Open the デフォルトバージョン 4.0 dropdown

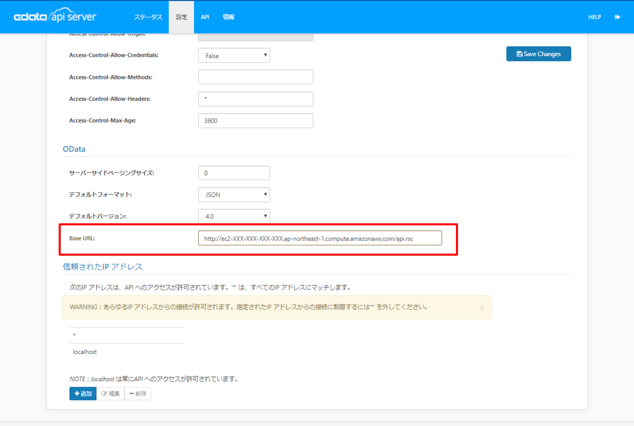[234, 216]
